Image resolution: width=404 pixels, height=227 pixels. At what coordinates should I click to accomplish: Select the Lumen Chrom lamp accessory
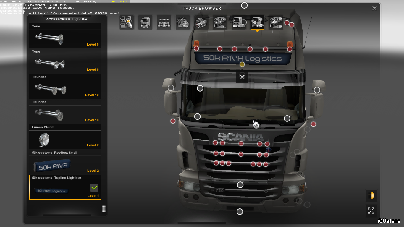coord(65,137)
